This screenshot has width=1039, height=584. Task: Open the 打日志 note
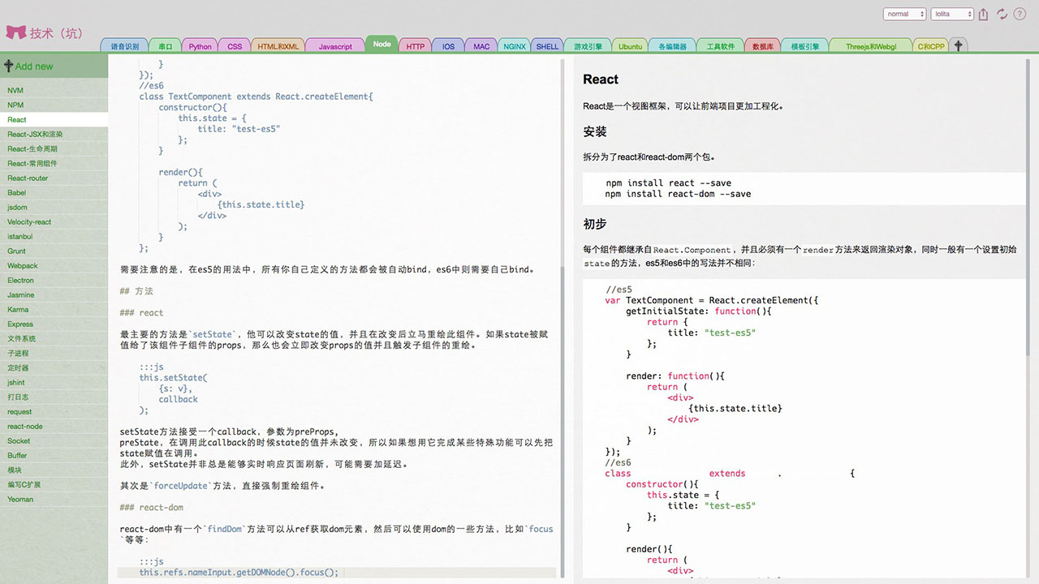(x=54, y=397)
